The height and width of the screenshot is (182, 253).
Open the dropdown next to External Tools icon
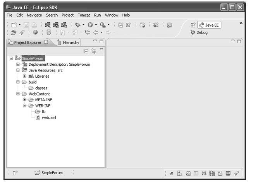108,25
